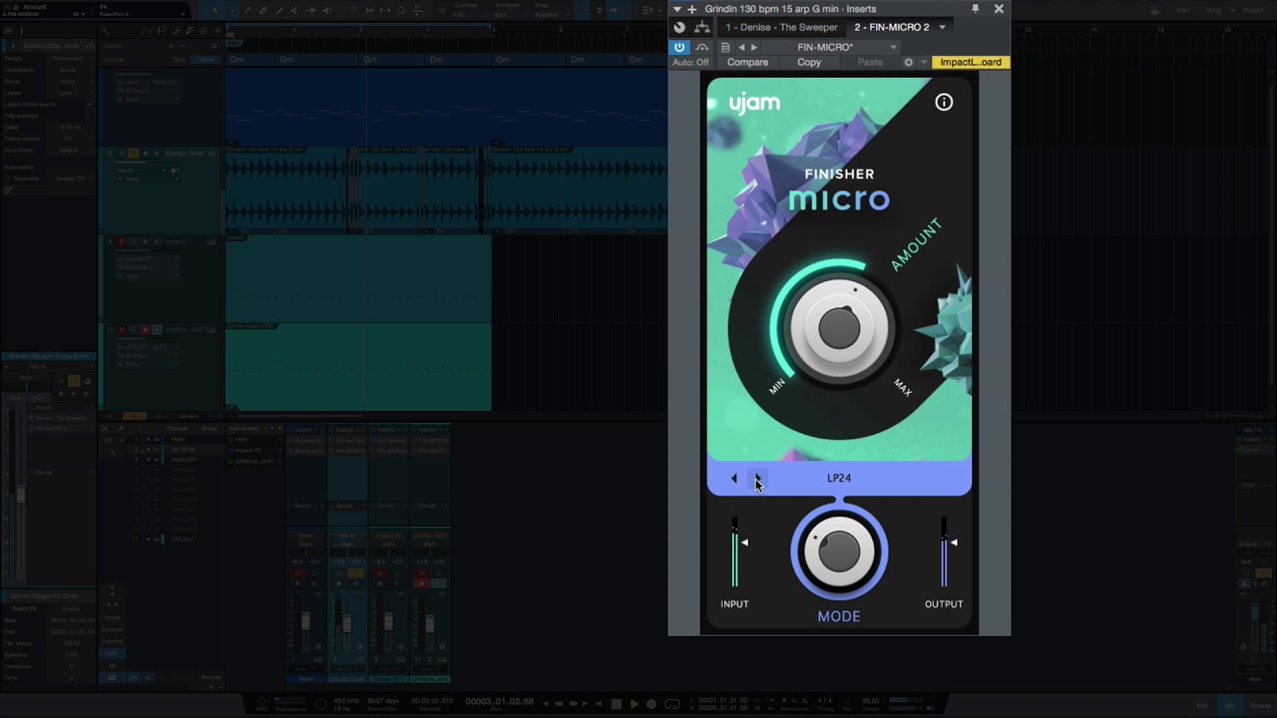
Task: Close the plugin inserts window
Action: (x=999, y=9)
